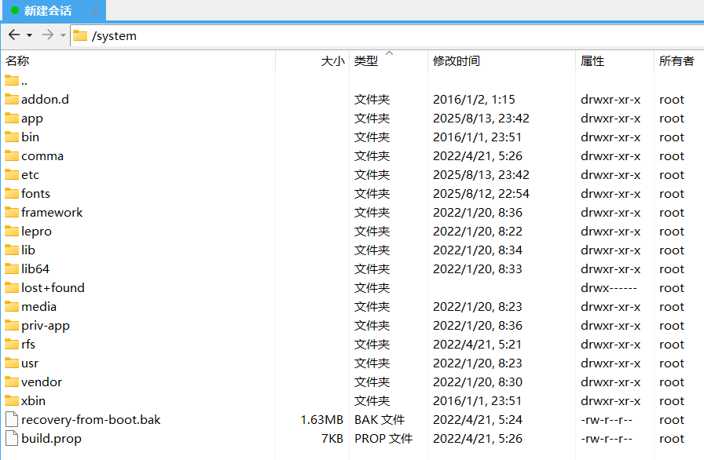The width and height of the screenshot is (704, 460).
Task: Click the date 2022/4/21, 5:21
Action: tap(477, 345)
